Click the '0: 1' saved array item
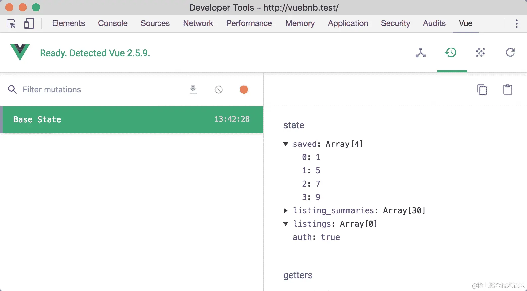The height and width of the screenshot is (291, 527). coord(311,157)
